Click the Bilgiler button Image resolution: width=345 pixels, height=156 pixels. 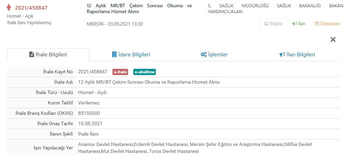point(274,24)
